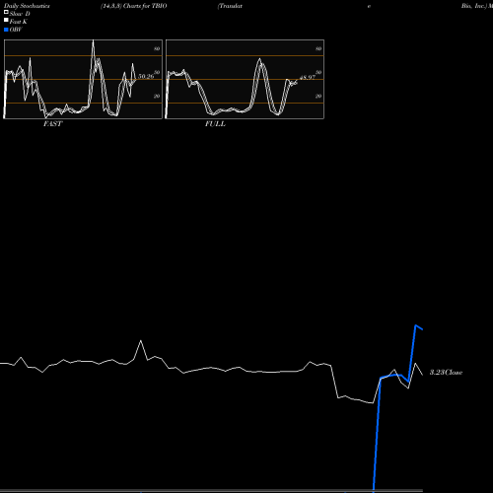Click the Slow D legend swatch

(x=6, y=12)
